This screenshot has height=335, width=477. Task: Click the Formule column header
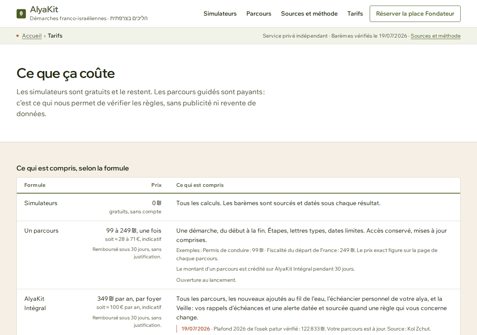[35, 185]
